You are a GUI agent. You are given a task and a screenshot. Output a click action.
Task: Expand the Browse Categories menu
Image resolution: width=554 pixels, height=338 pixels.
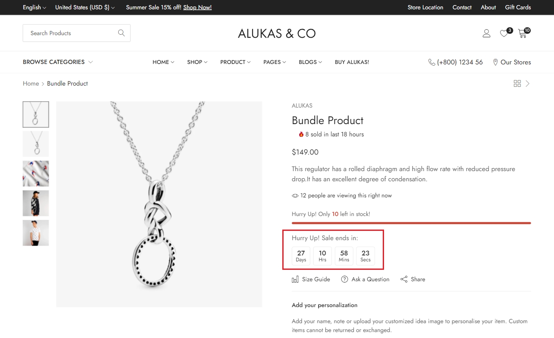[58, 62]
